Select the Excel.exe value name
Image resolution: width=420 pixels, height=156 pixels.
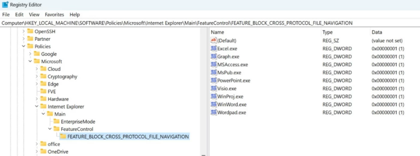(x=227, y=48)
